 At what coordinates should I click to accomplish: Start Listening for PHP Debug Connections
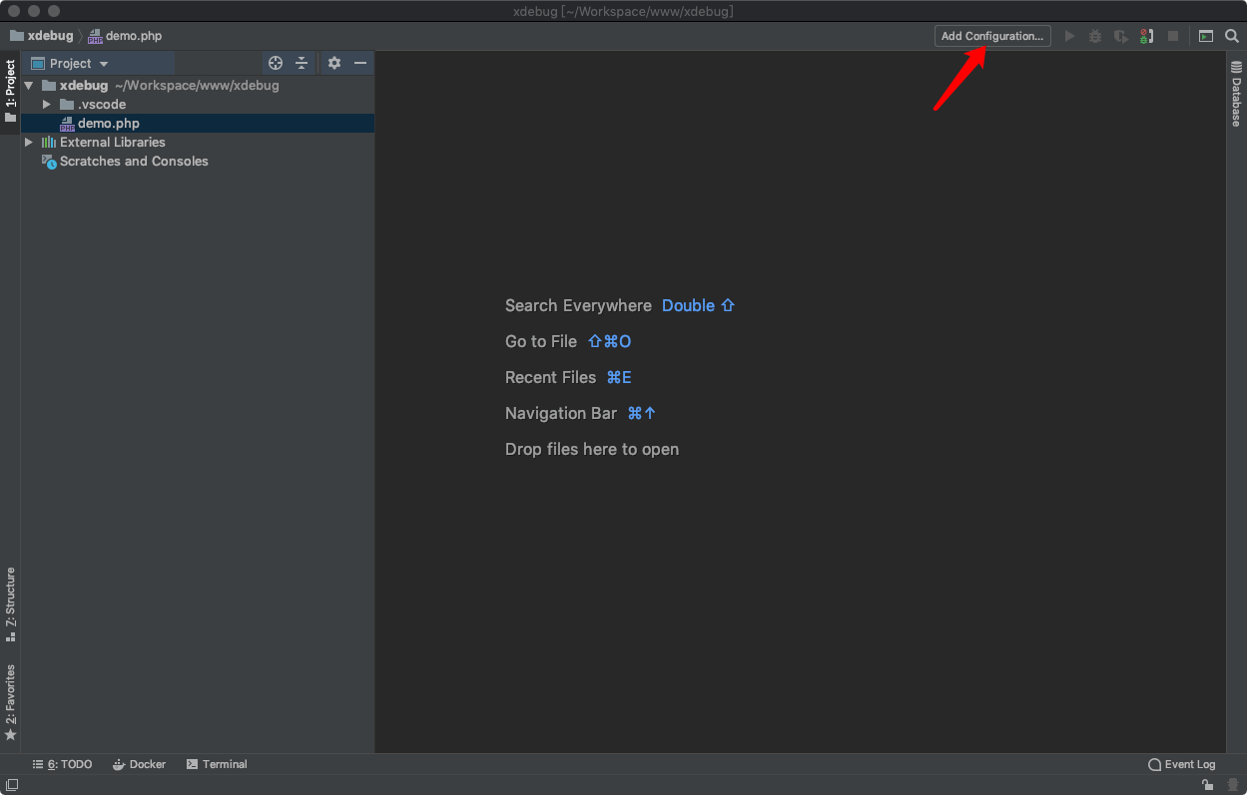point(1146,36)
